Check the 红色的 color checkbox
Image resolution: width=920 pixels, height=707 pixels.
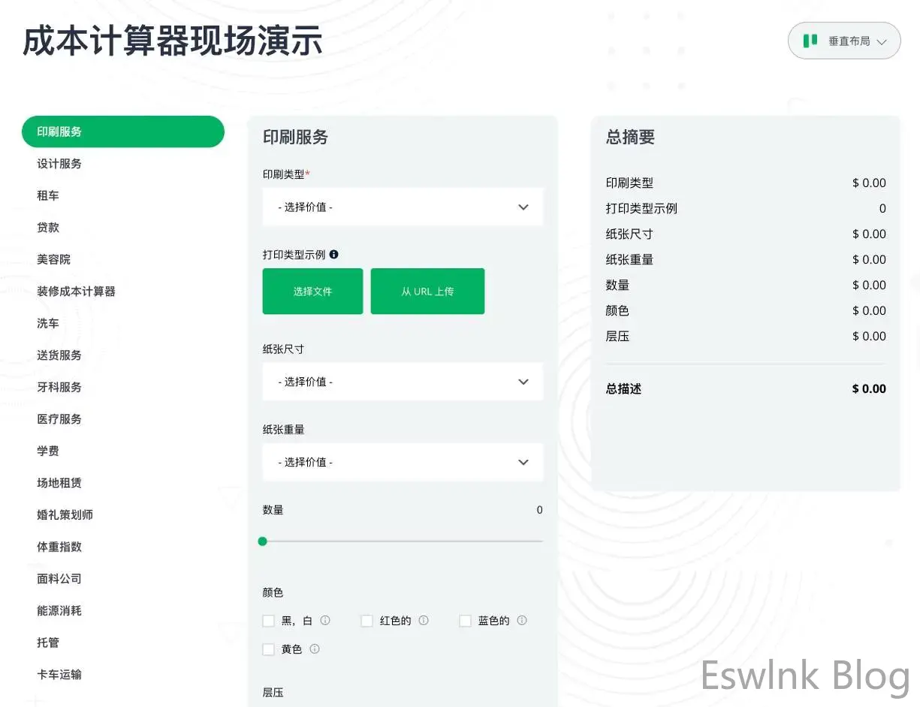point(367,621)
